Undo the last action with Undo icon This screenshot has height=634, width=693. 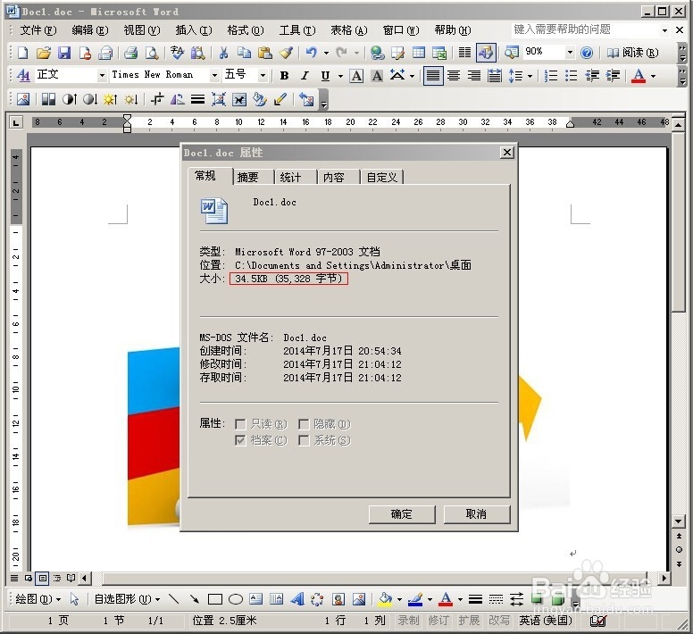pos(312,53)
